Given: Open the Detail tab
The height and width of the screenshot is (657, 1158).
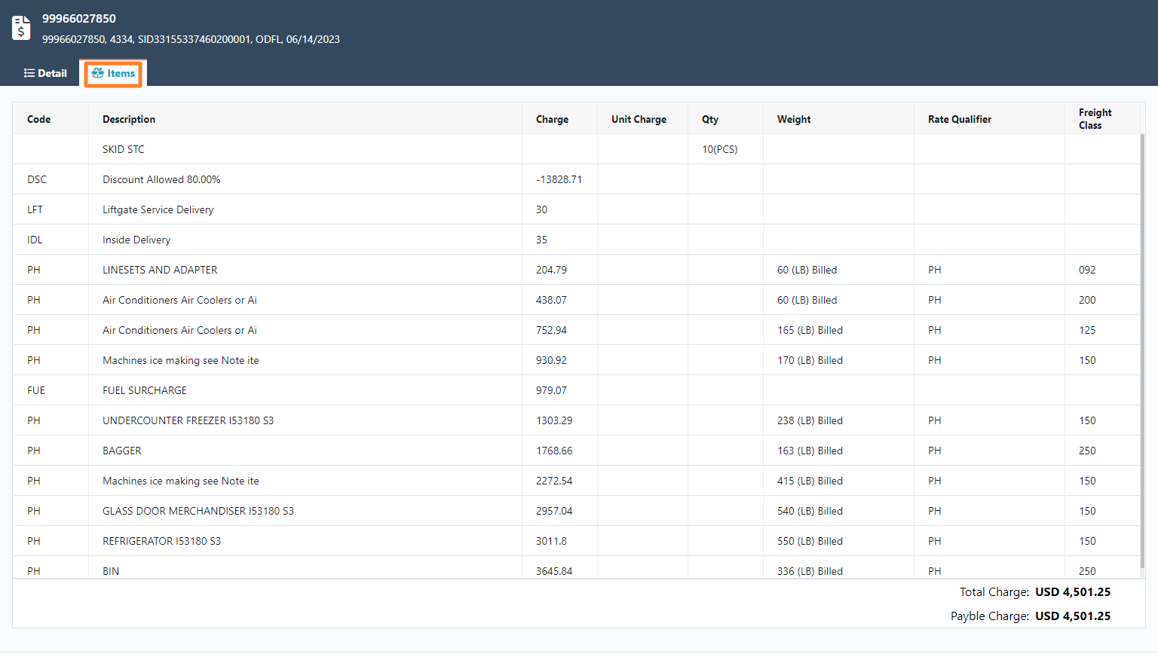Looking at the screenshot, I should [45, 73].
